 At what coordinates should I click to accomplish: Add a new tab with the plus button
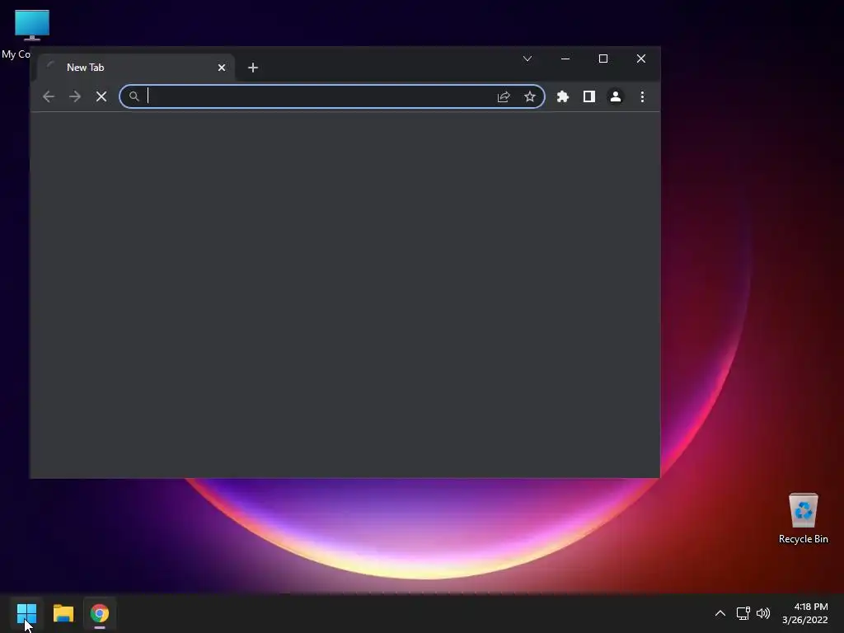pos(253,68)
